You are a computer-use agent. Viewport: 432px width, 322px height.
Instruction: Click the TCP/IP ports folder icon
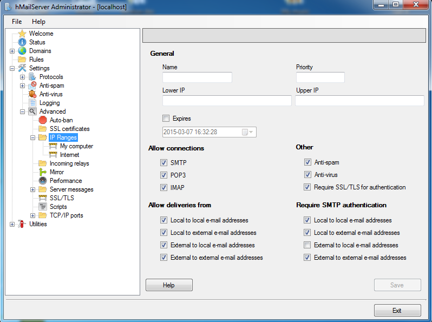[43, 215]
